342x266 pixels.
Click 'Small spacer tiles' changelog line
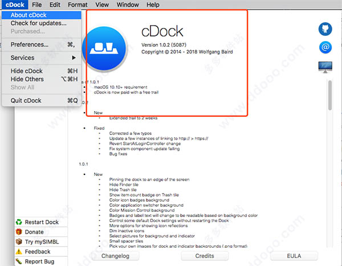pos(126,241)
